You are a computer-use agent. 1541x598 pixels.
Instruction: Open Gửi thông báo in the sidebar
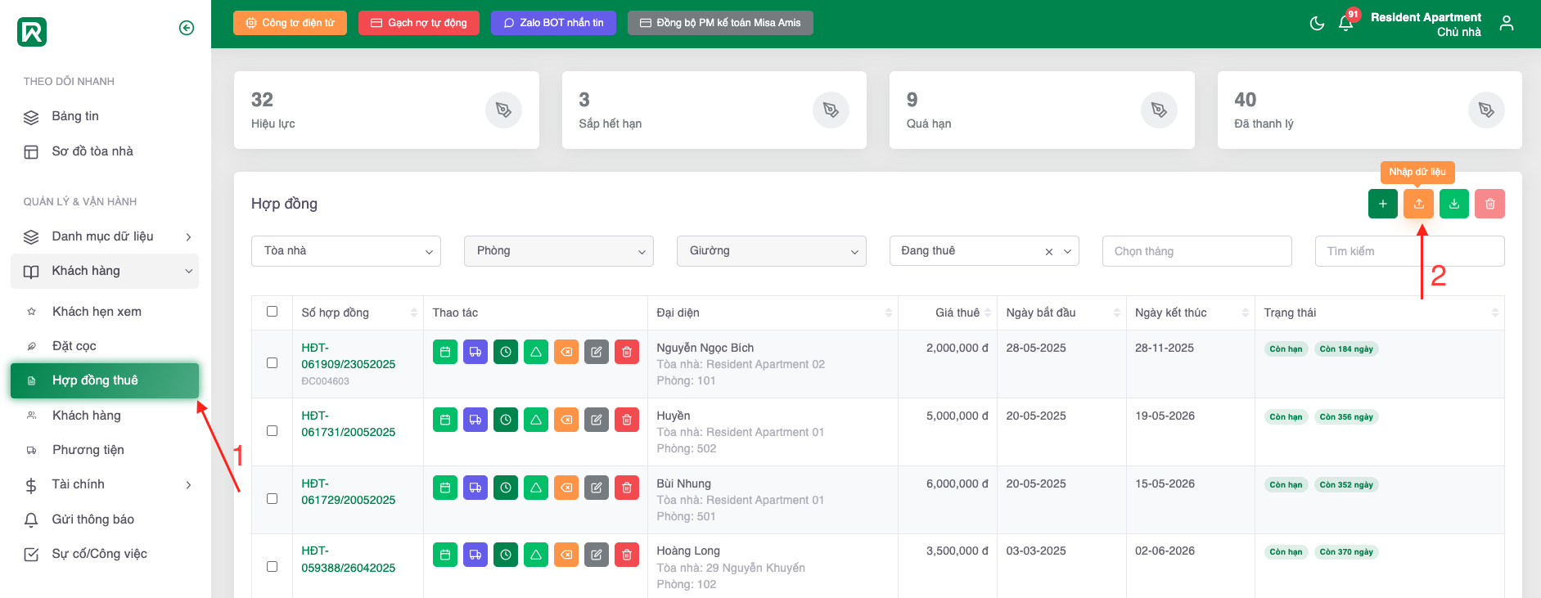[105, 519]
